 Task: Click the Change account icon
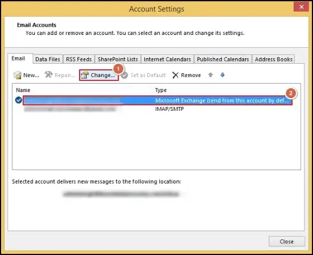[x=85, y=75]
